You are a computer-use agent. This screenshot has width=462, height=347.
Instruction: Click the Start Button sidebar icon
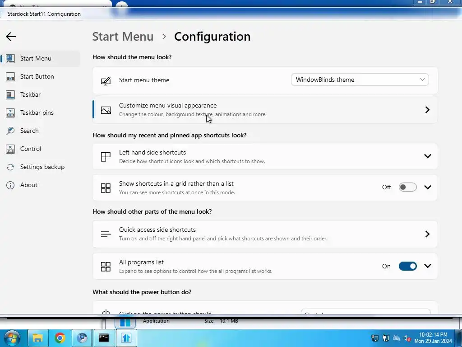tap(10, 77)
